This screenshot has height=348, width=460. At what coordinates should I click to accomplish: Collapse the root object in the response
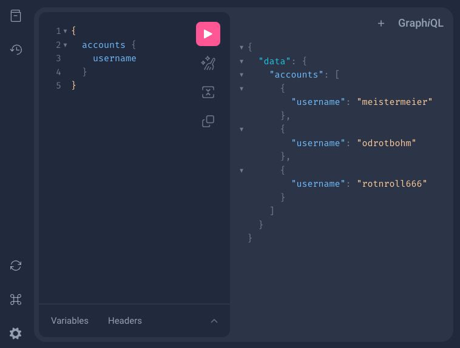point(242,47)
